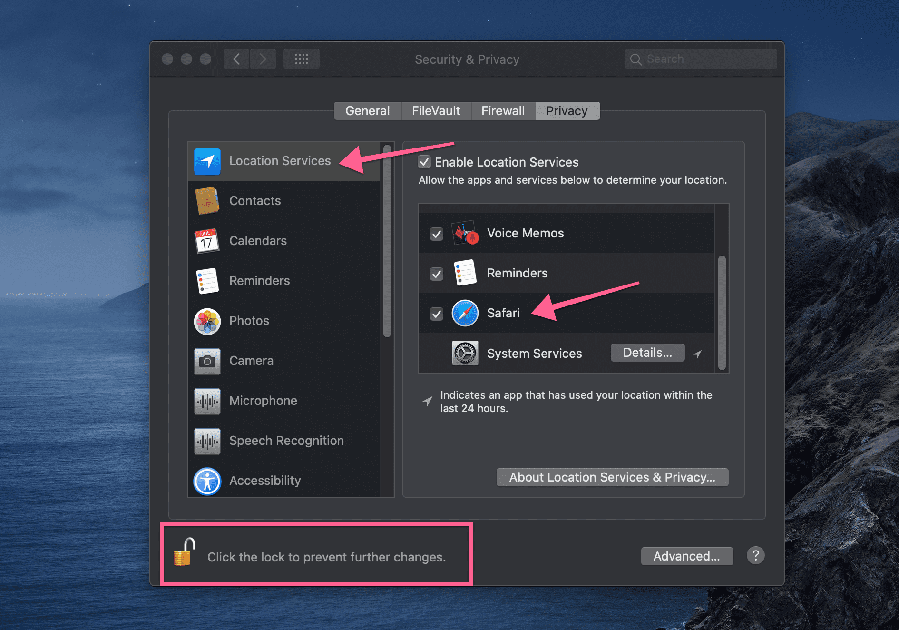Open About Location Services & Privacy
The image size is (899, 630).
pyautogui.click(x=613, y=477)
